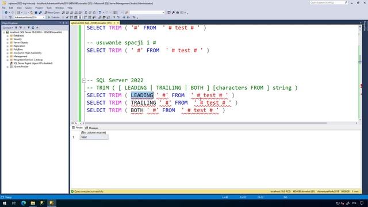Refresh the Object Explorer tree

tap(33, 28)
